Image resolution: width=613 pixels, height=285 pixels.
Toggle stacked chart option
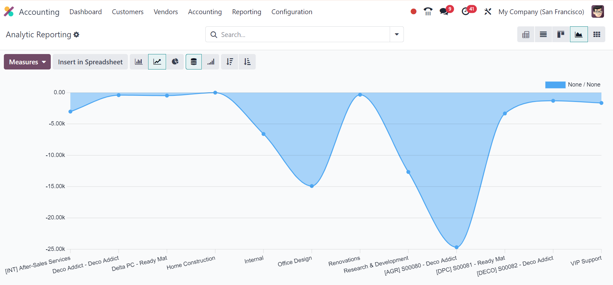point(194,62)
